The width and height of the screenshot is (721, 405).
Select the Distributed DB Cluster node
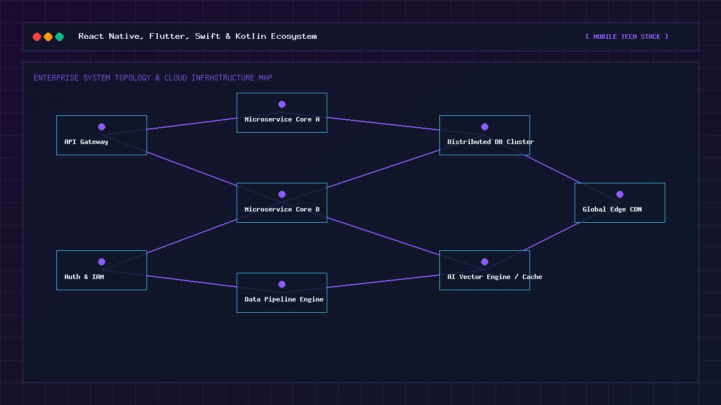pyautogui.click(x=484, y=135)
